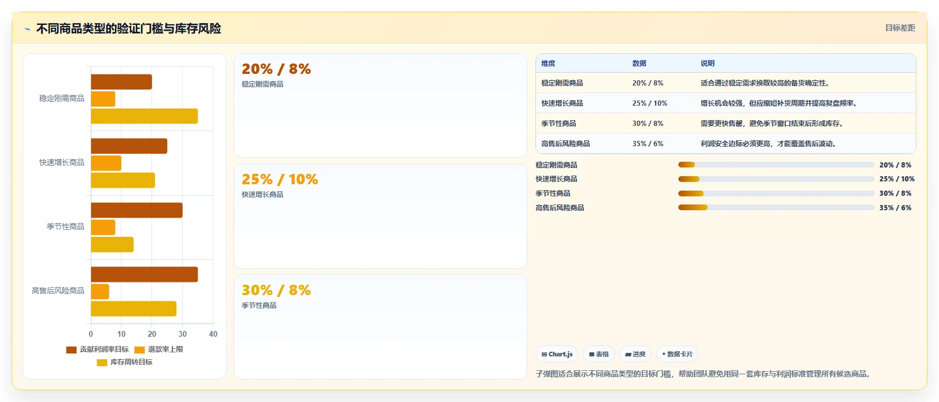Viewport: 939px width, 402px height.
Task: Toggle the 库存周转目标 legend entry
Action: pos(124,362)
